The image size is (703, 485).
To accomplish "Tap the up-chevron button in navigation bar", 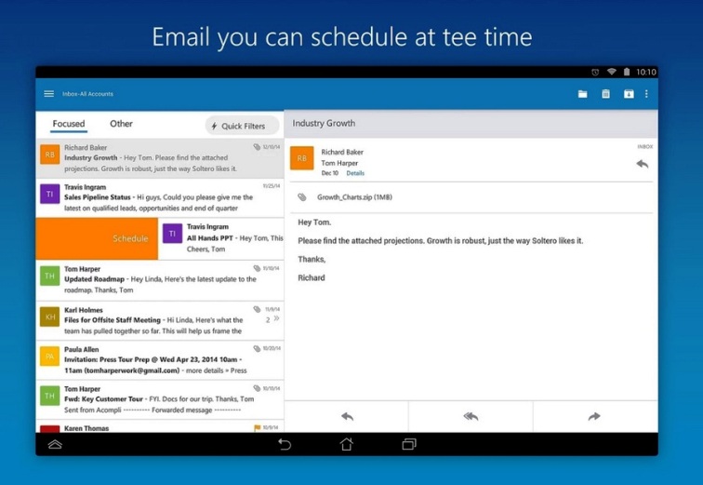I will pyautogui.click(x=55, y=444).
